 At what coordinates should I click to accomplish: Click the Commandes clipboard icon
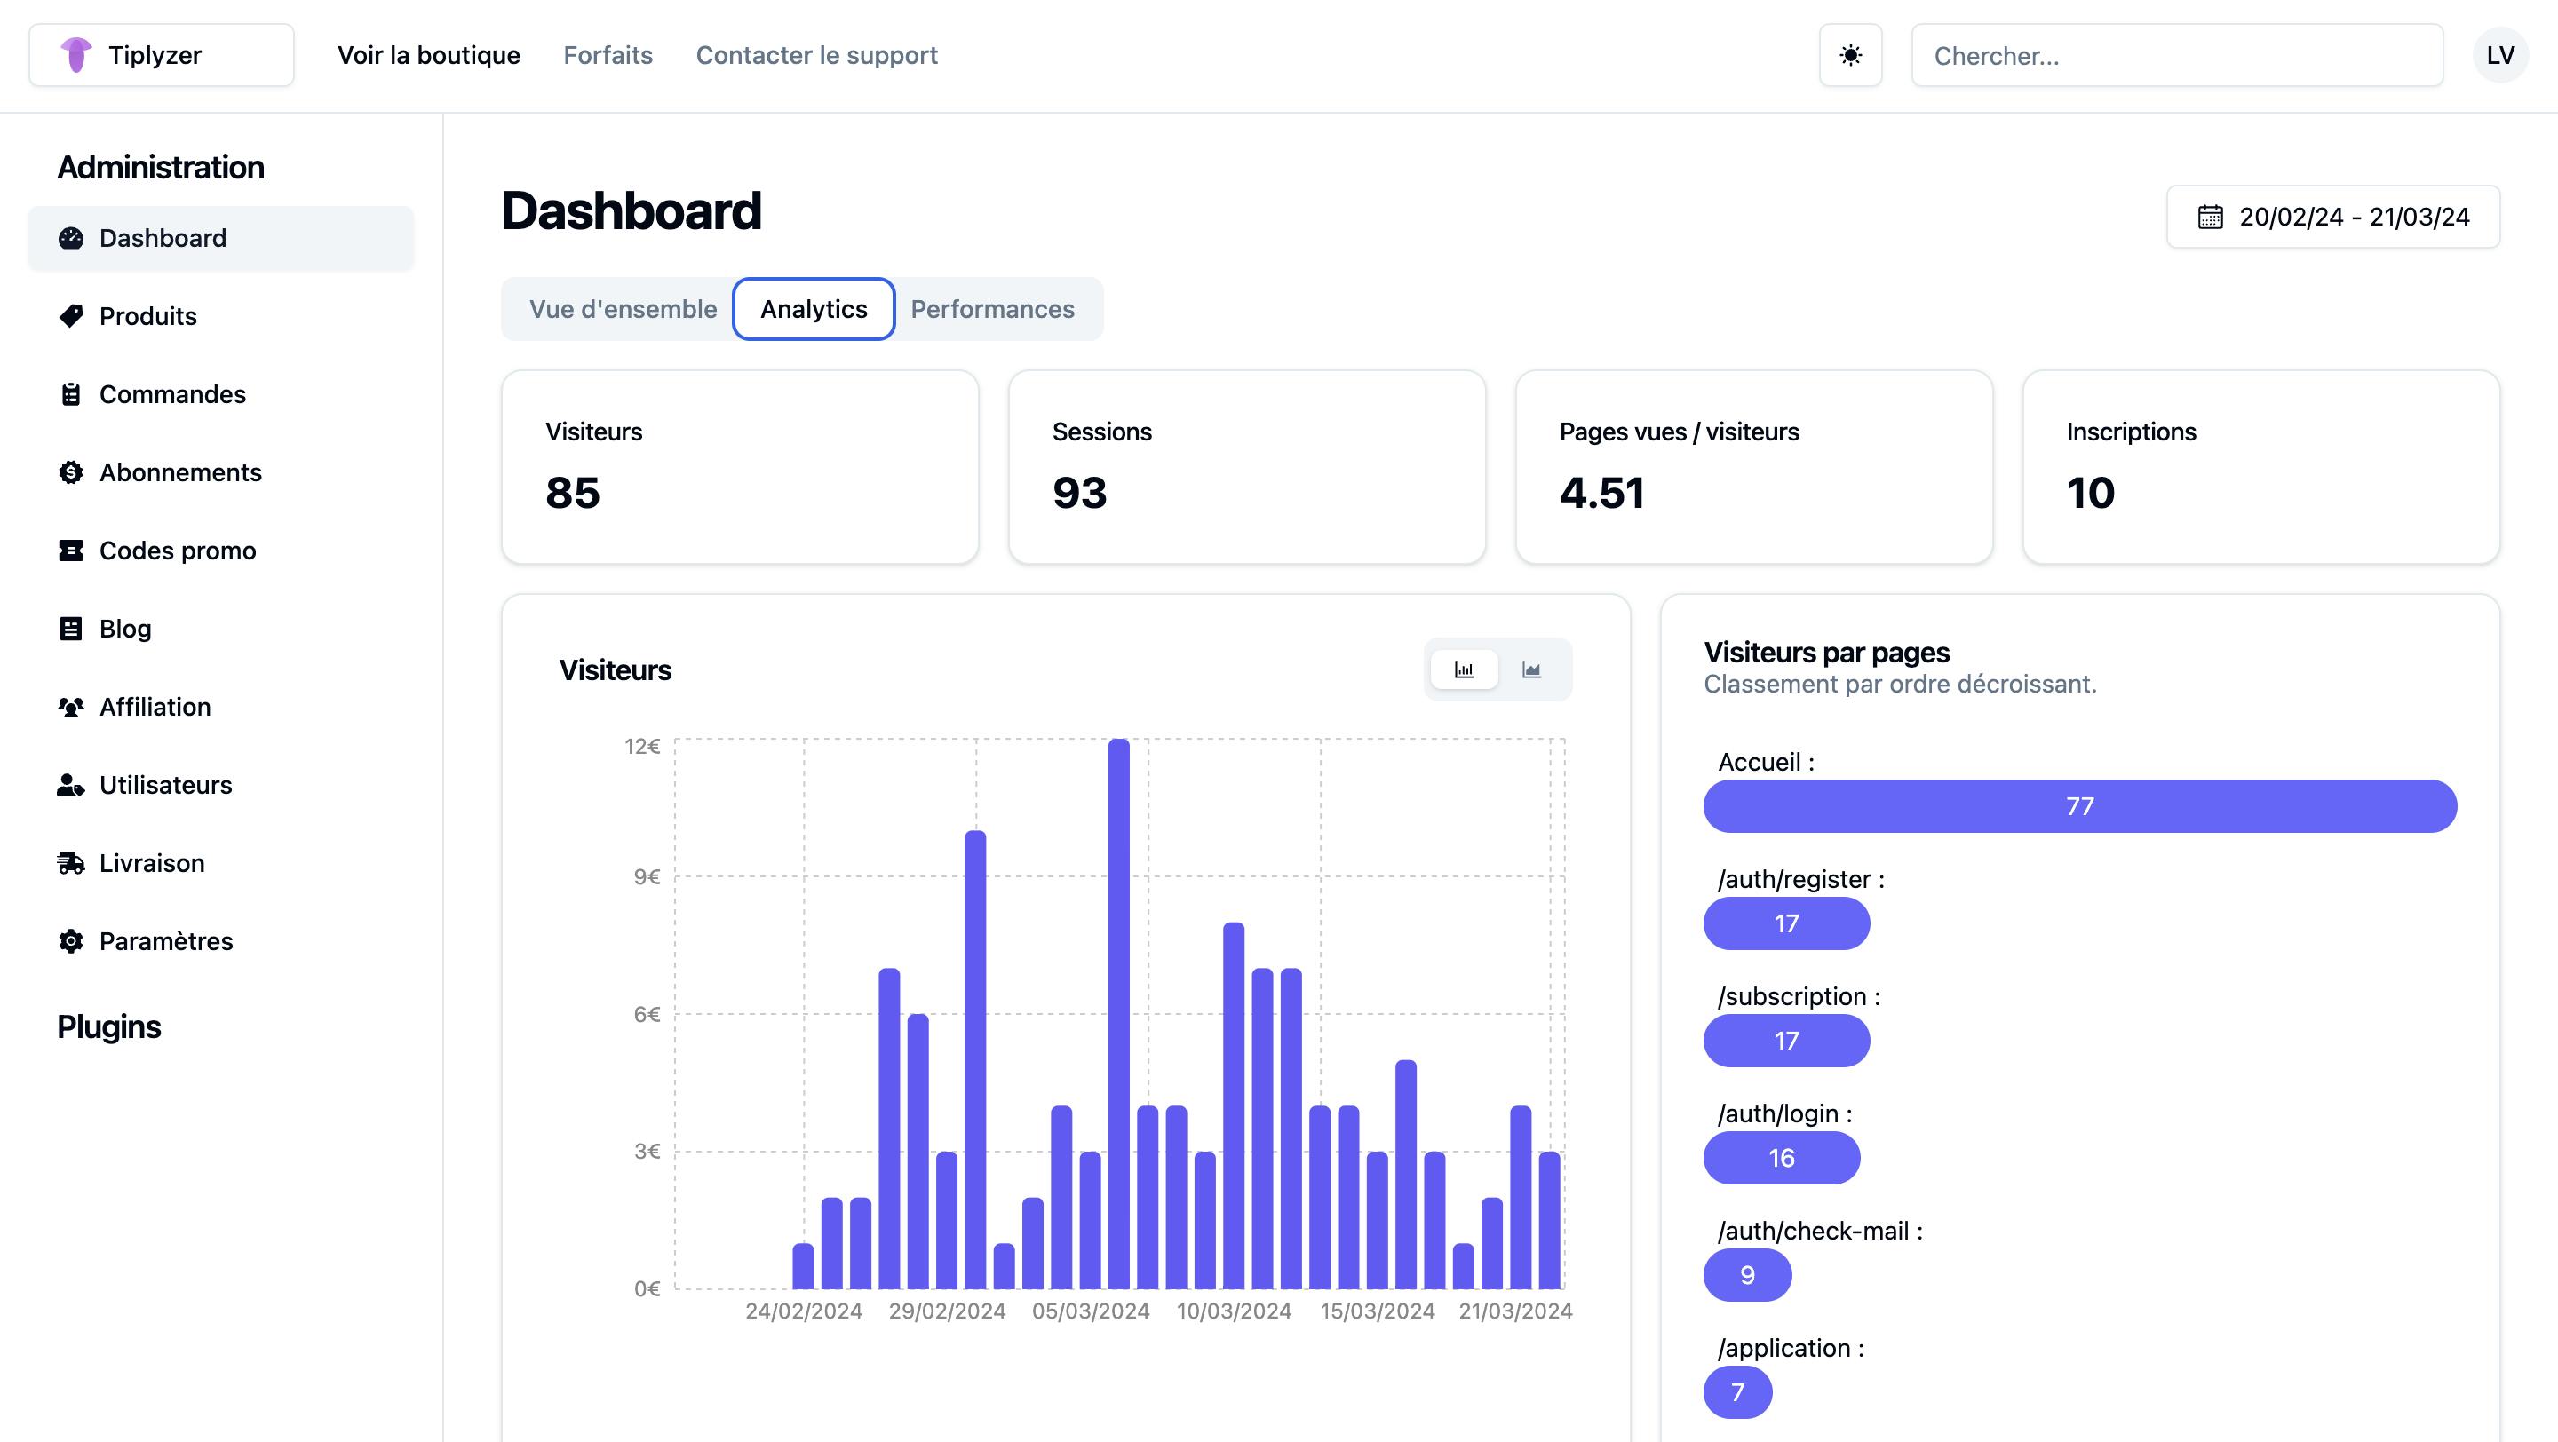(70, 394)
